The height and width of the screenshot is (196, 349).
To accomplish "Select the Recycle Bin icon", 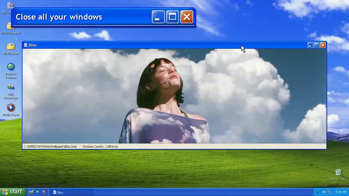I will (x=338, y=172).
